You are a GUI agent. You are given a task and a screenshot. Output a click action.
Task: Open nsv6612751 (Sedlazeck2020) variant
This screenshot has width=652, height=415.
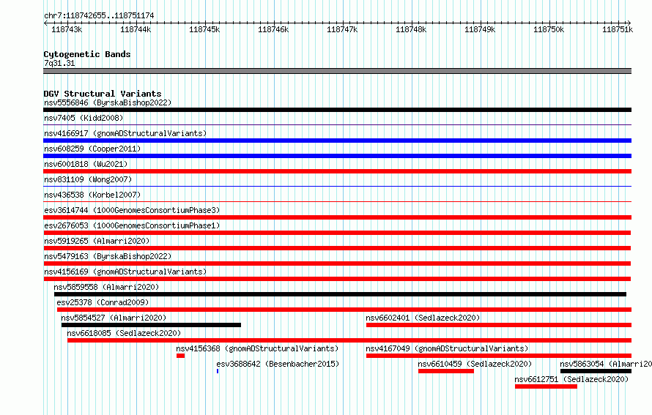coord(571,379)
